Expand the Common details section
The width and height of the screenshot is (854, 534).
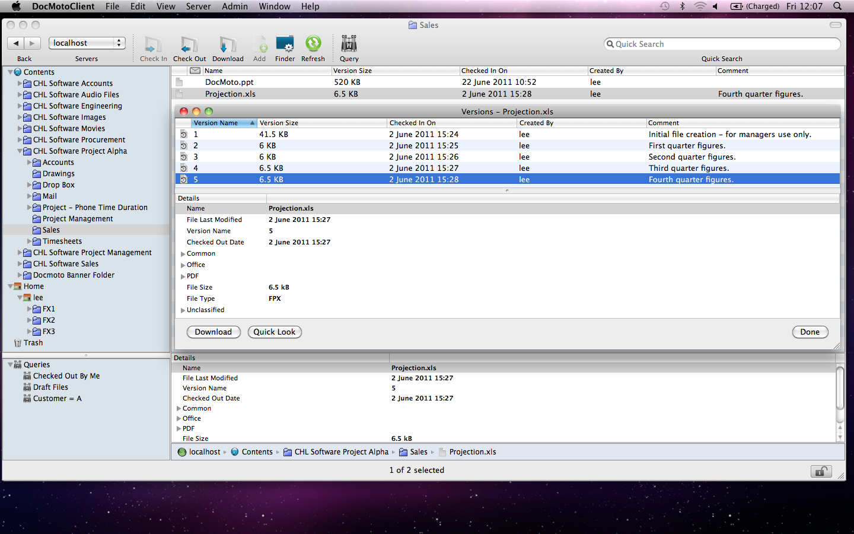(183, 254)
